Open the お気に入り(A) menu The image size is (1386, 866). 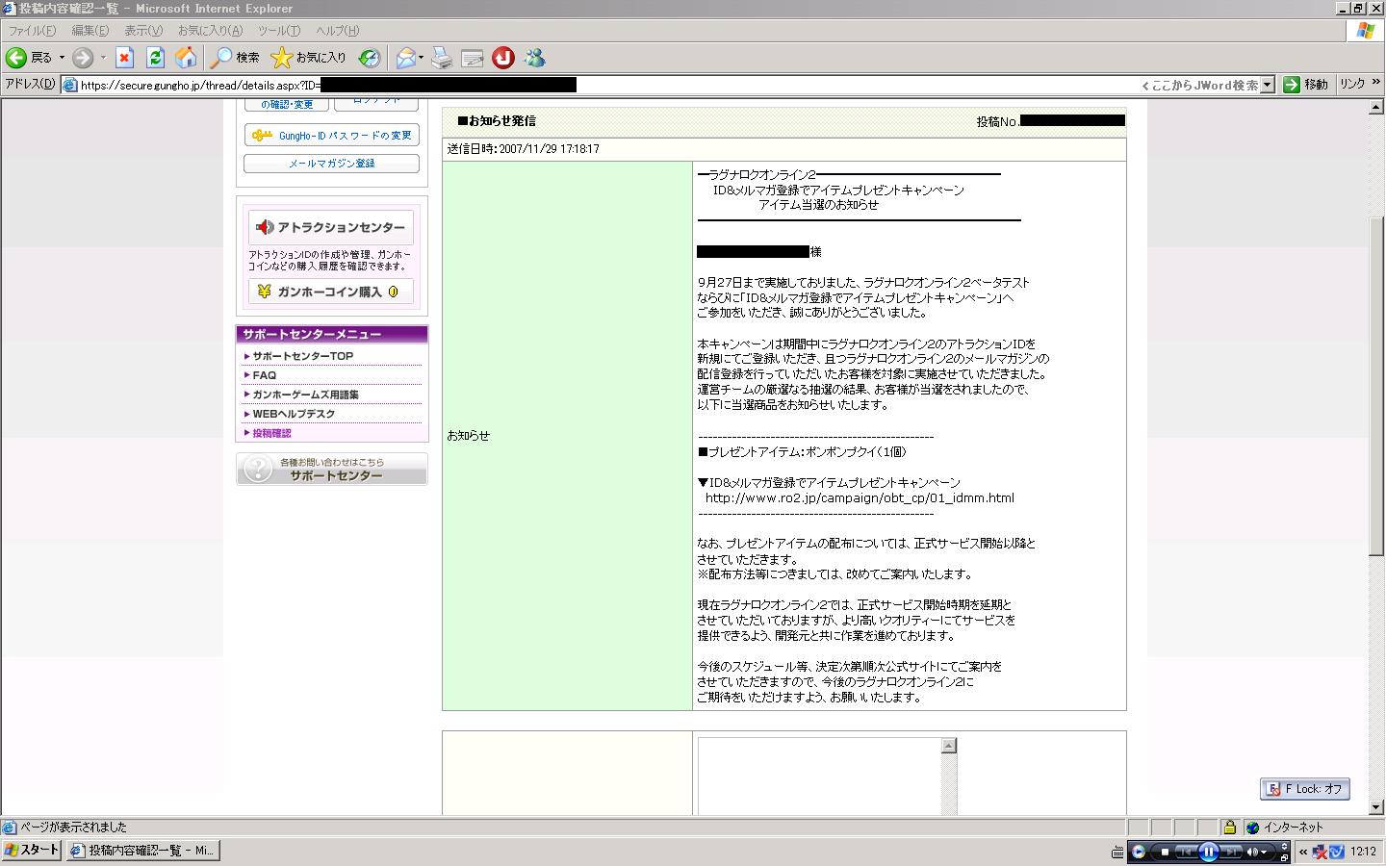(210, 31)
